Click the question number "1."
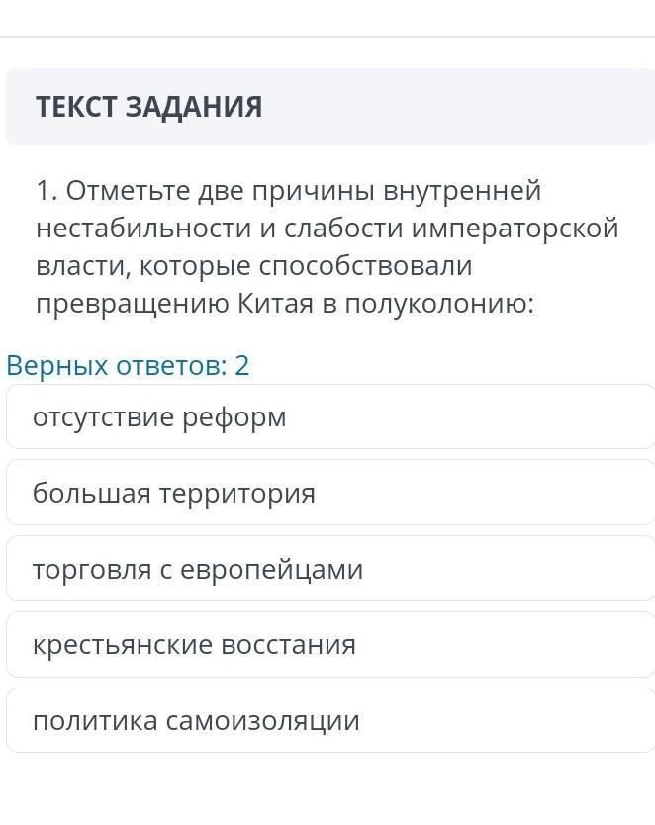This screenshot has height=825, width=655. [x=47, y=190]
